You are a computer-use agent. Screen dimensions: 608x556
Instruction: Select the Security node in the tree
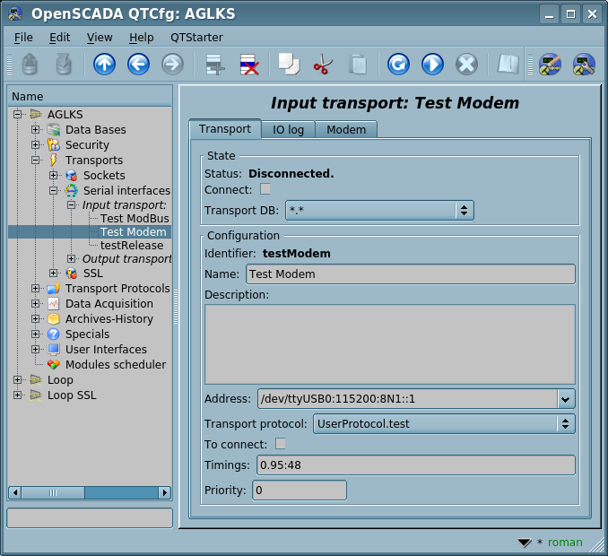(x=87, y=144)
